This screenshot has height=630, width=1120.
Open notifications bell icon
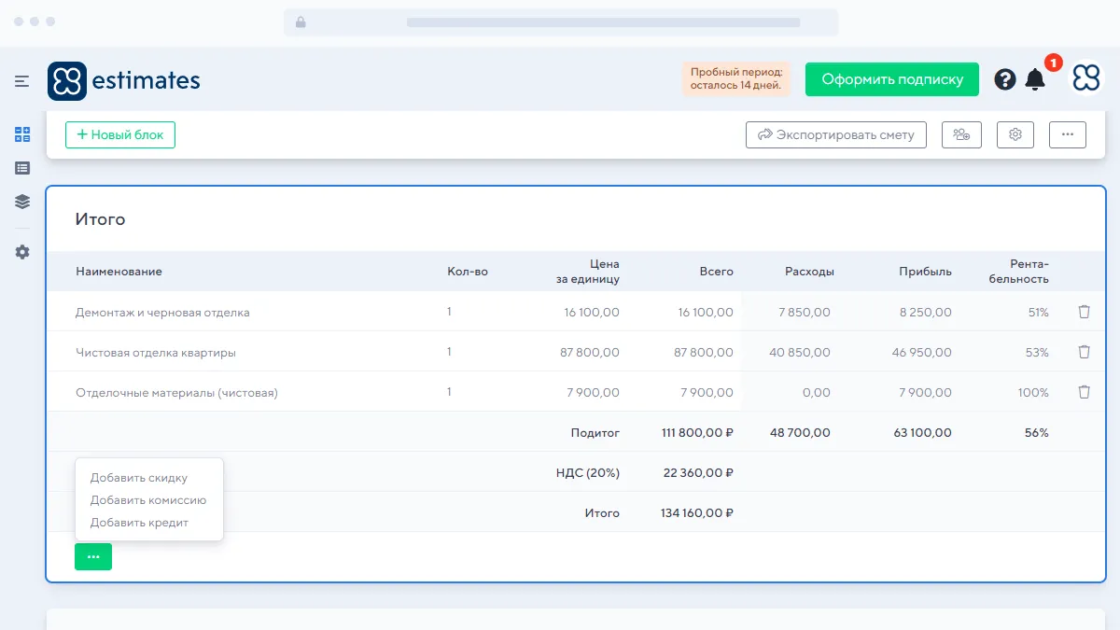(1035, 79)
